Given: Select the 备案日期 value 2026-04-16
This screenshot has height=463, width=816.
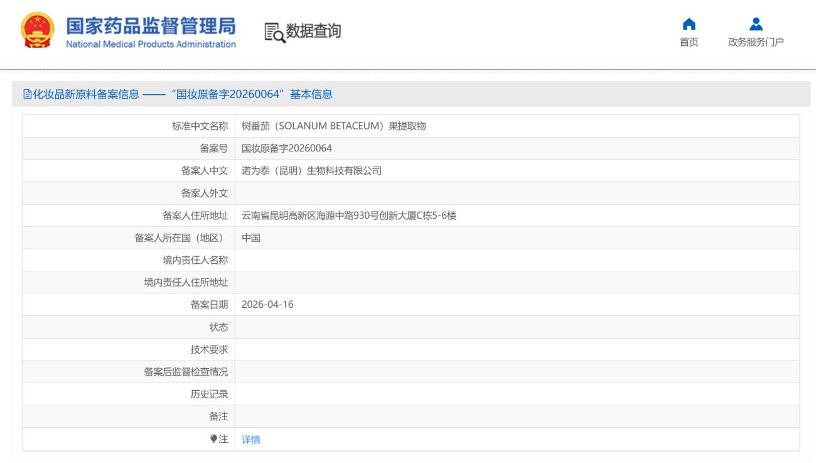Looking at the screenshot, I should click(267, 305).
